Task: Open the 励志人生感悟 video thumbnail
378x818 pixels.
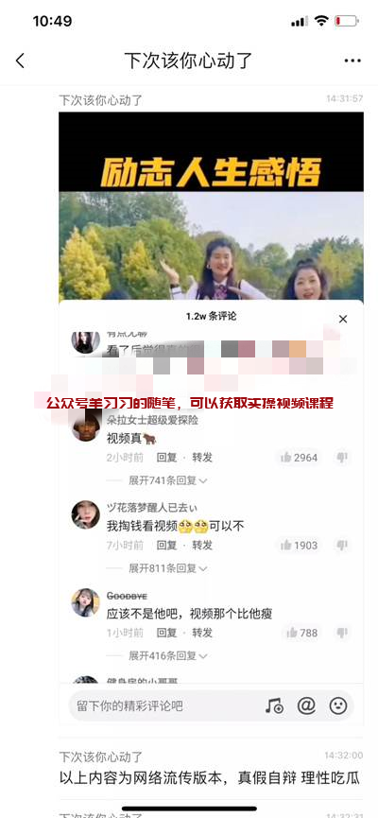Action: click(211, 206)
